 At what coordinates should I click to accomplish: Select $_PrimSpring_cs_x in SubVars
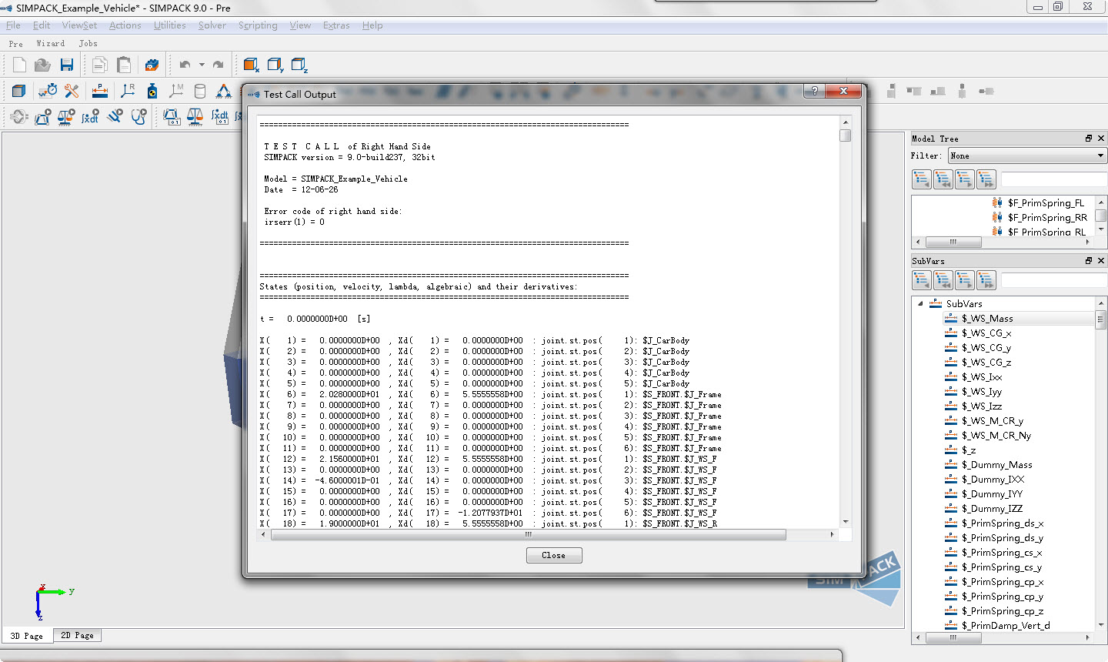[x=1002, y=553]
